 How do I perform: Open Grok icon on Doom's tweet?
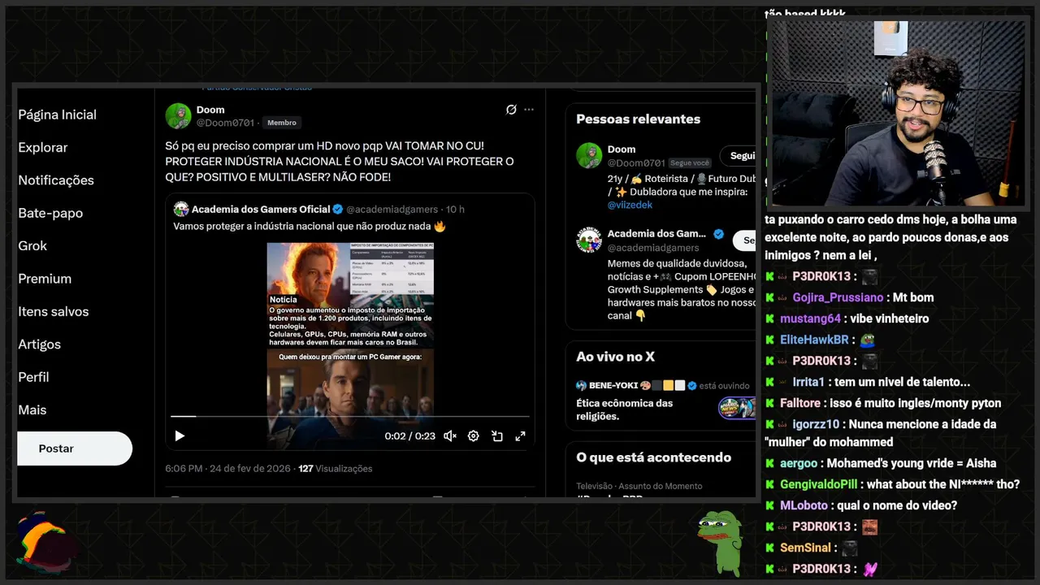511,110
